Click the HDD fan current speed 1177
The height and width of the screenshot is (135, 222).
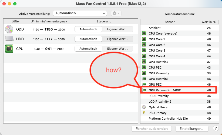pos(49,39)
